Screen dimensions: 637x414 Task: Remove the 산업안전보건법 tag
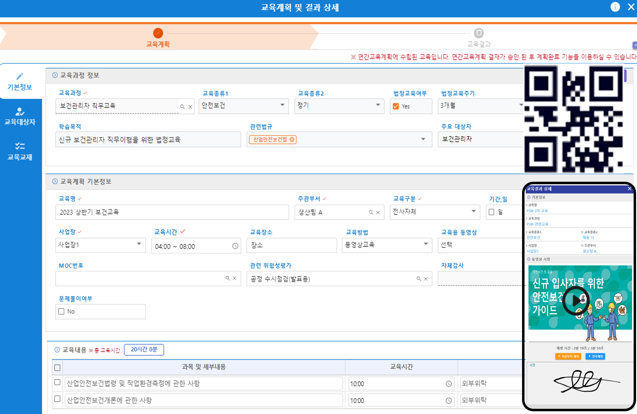point(292,139)
